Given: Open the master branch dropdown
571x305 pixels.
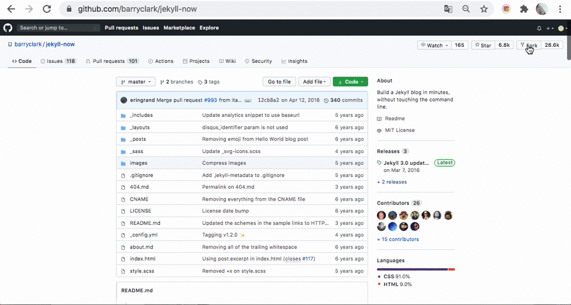Looking at the screenshot, I should [x=136, y=82].
